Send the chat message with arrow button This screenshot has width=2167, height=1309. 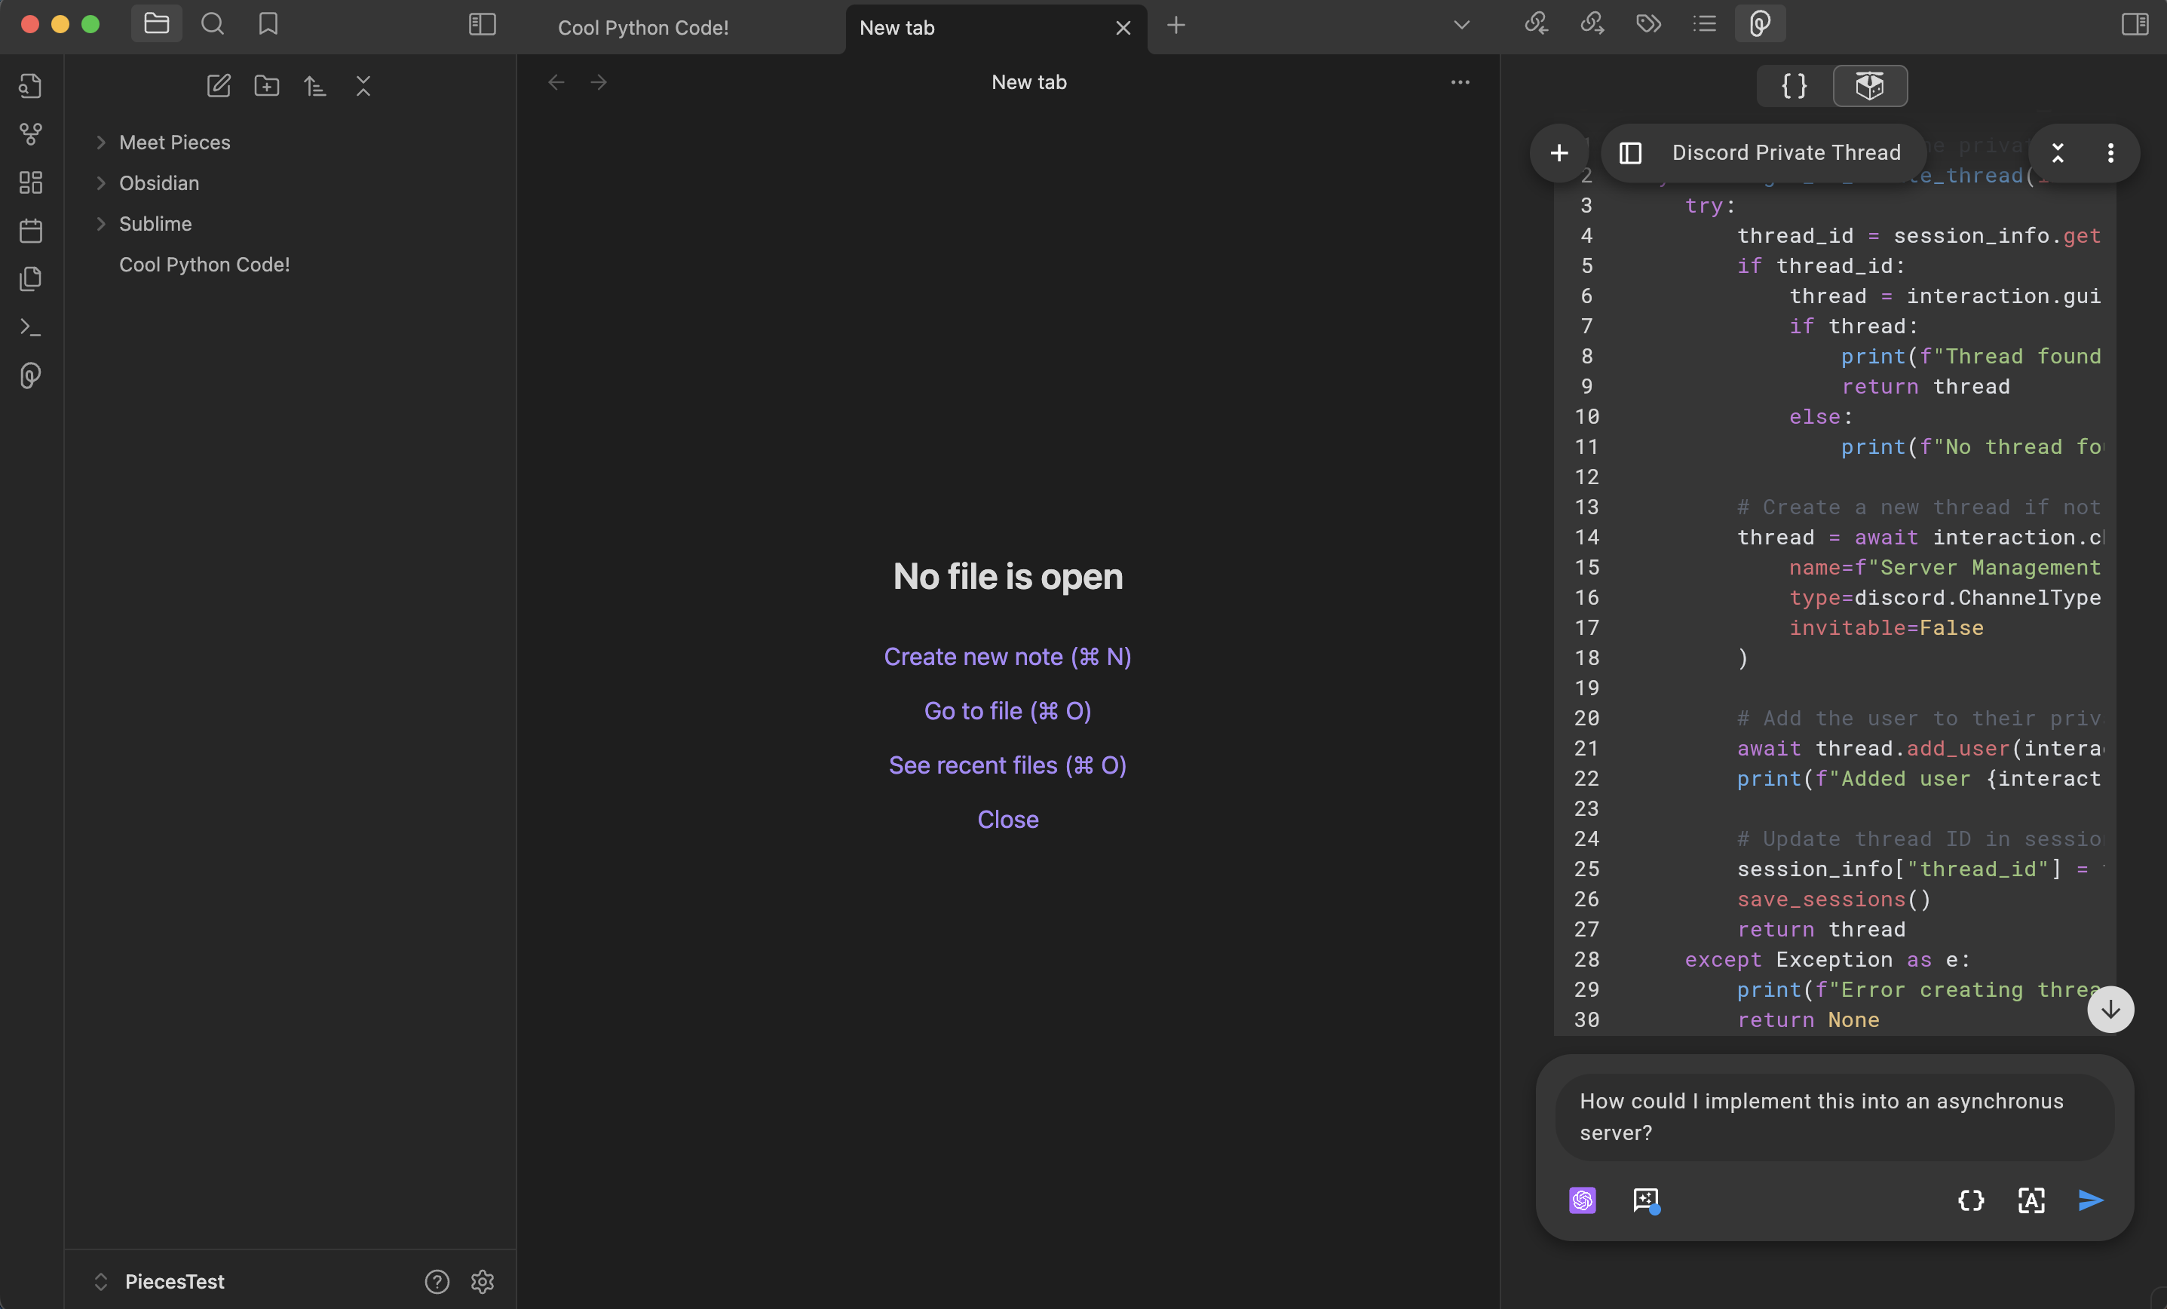coord(2091,1200)
